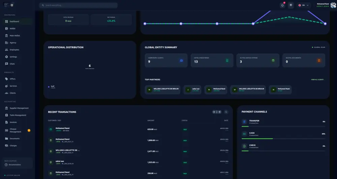337x179 pixels.
Task: Click the Net Margin +25.4% card
Action: (x=111, y=20)
